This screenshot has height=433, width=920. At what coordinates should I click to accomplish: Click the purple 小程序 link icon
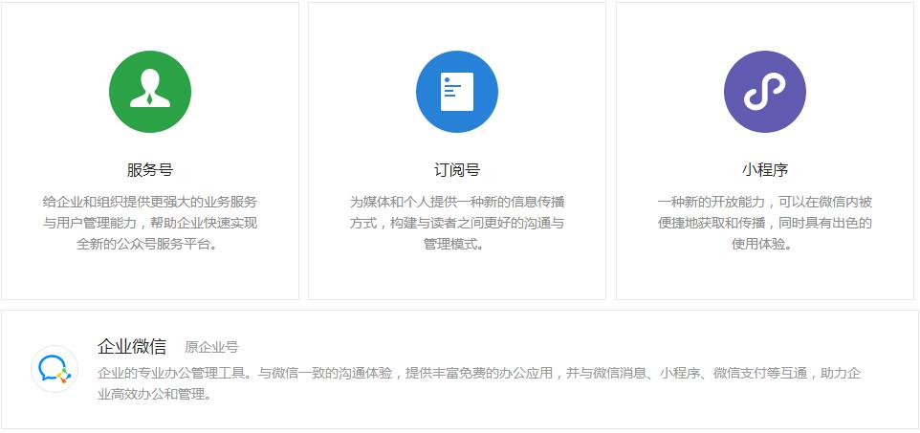[x=764, y=92]
